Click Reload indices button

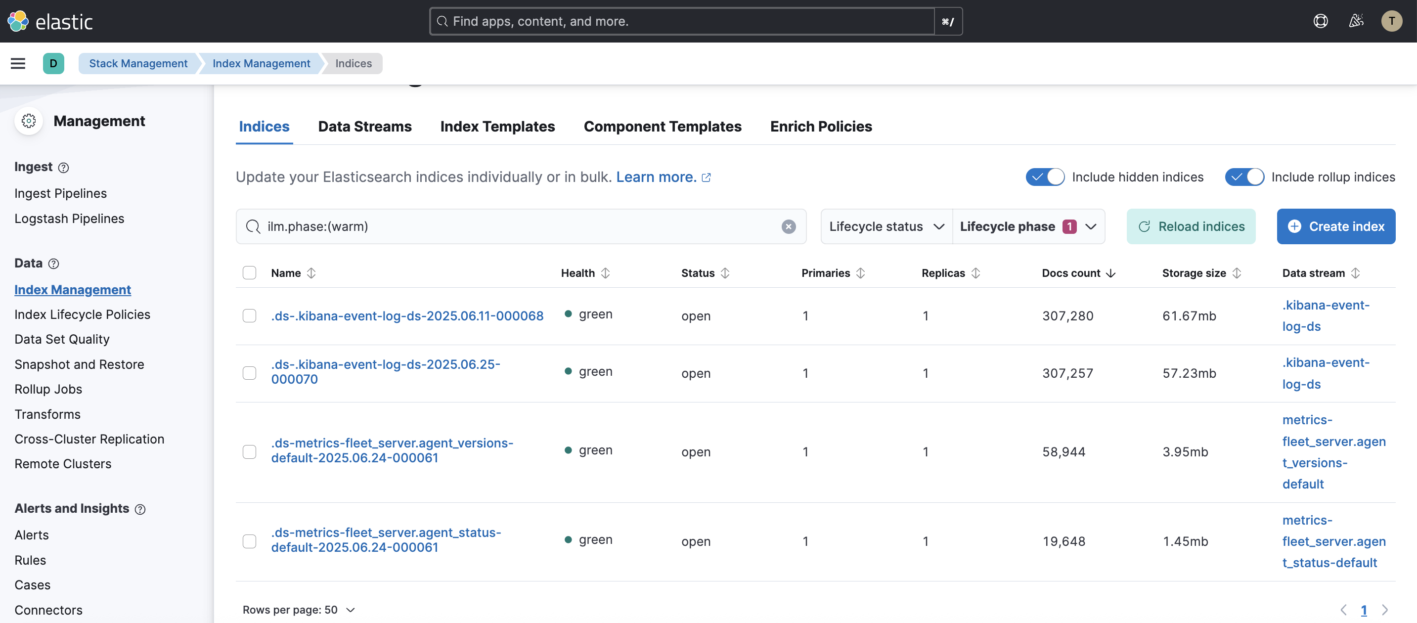pos(1191,226)
